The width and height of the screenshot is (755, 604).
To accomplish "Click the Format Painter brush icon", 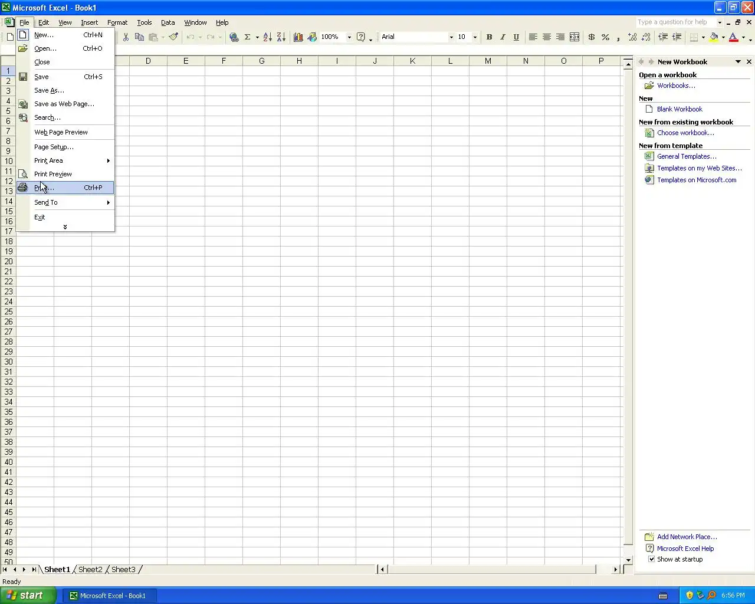I will 173,37.
